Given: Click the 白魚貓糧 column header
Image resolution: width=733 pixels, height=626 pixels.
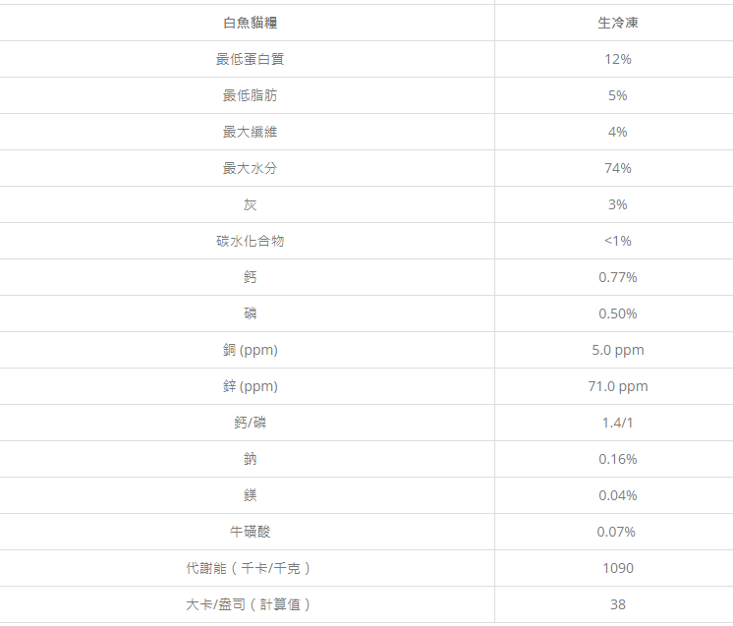Looking at the screenshot, I should pyautogui.click(x=250, y=23).
